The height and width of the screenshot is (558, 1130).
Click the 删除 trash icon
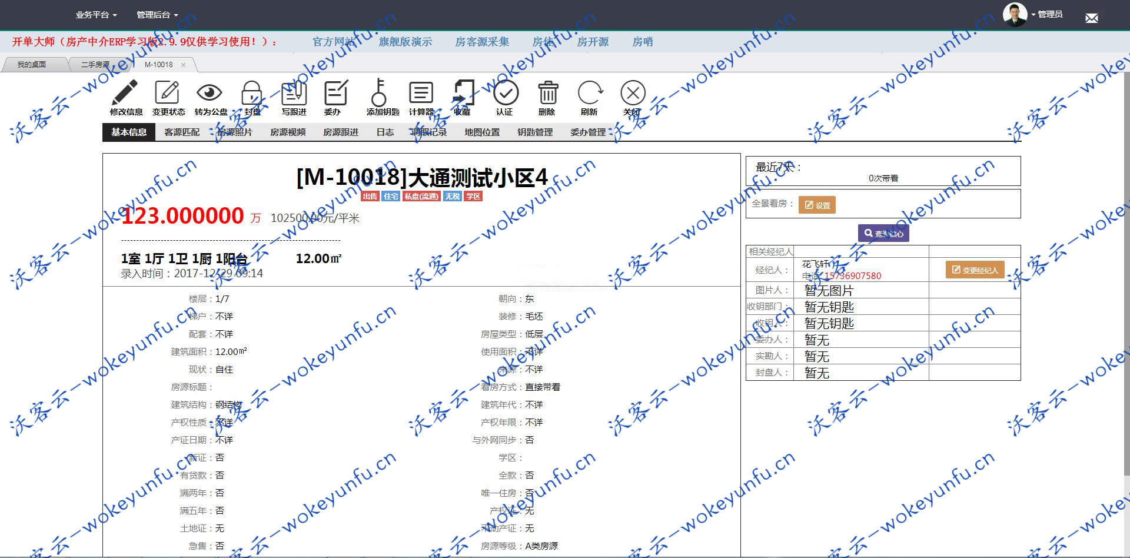[548, 92]
